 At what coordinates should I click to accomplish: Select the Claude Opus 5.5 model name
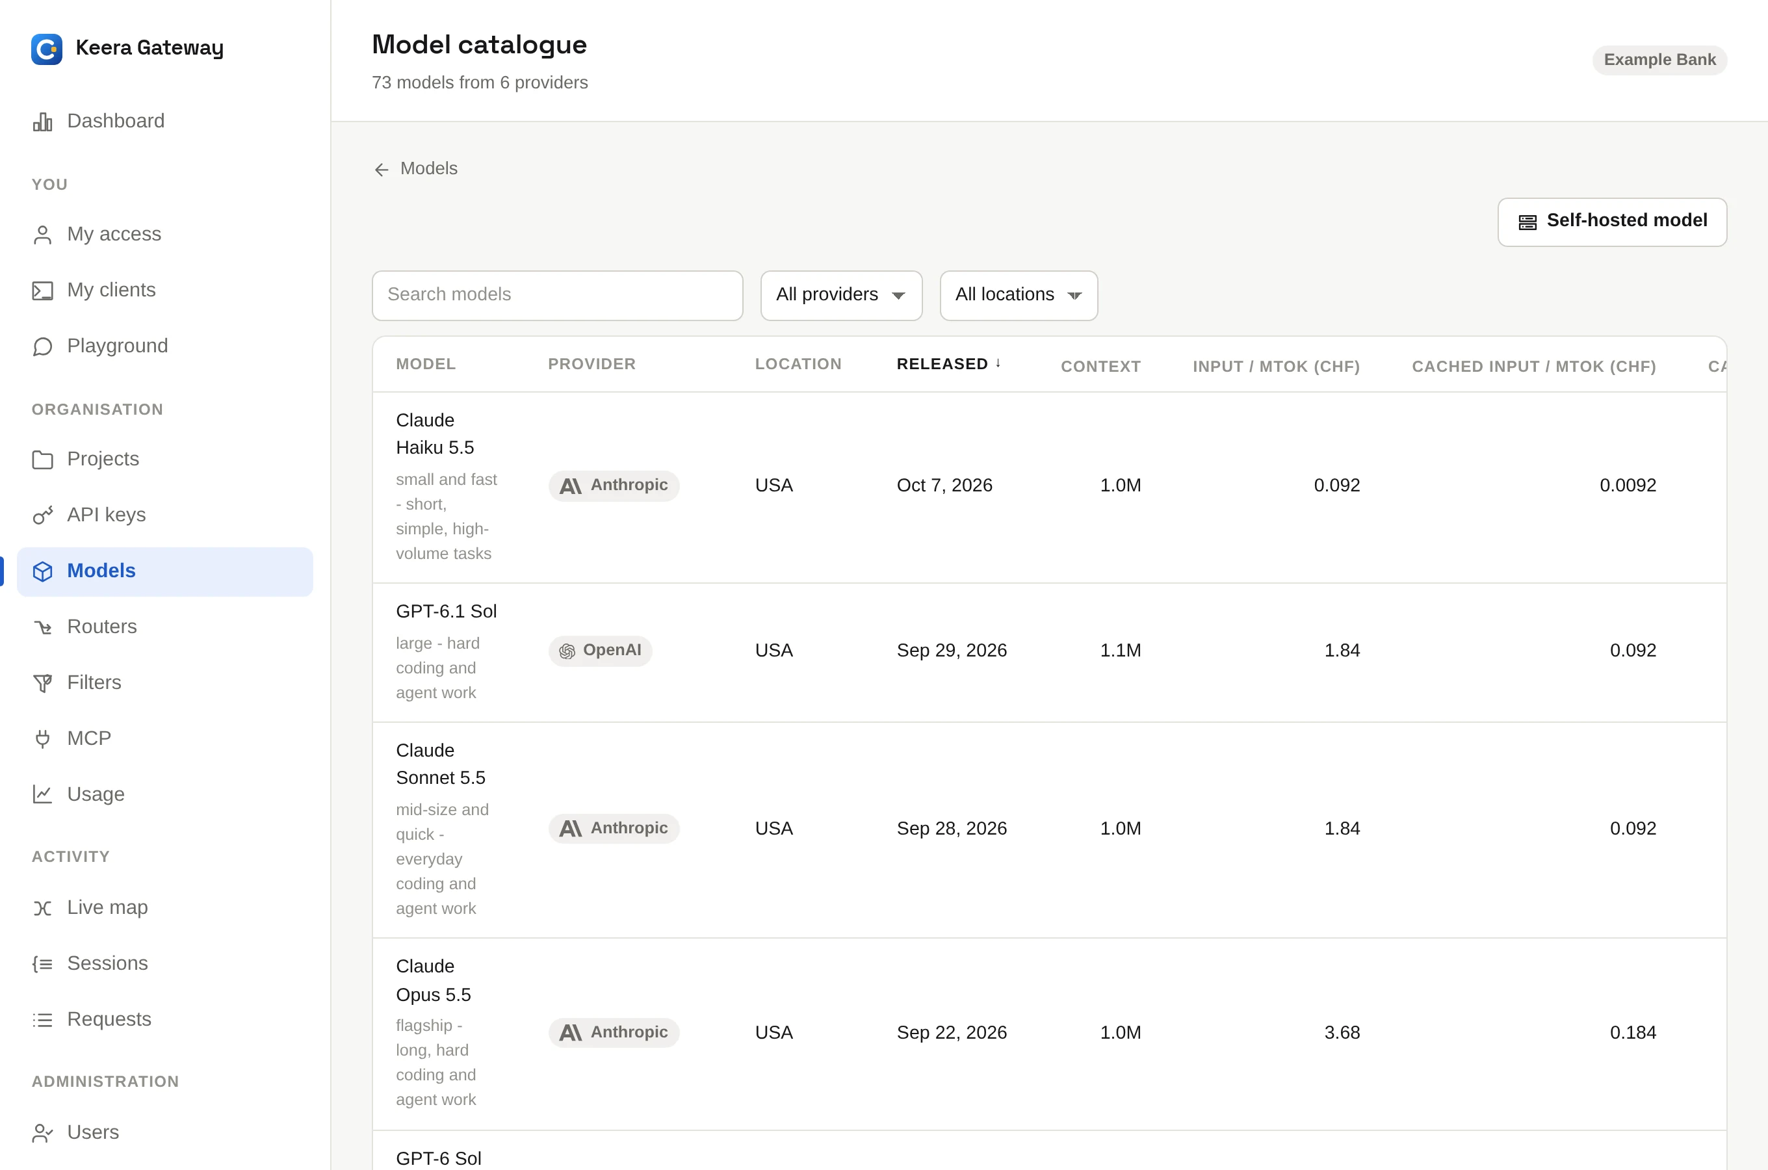[x=434, y=981]
